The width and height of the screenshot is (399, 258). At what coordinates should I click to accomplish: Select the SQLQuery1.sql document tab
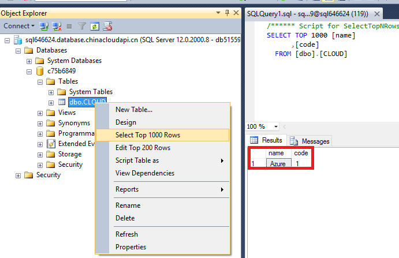point(308,14)
